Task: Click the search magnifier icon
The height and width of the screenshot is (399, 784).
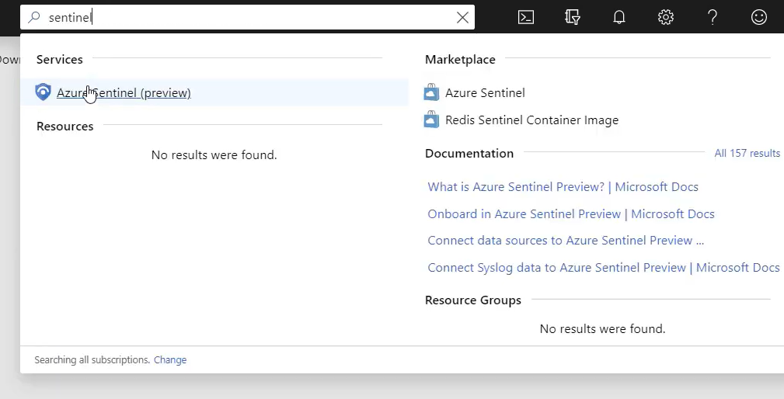Action: (33, 18)
